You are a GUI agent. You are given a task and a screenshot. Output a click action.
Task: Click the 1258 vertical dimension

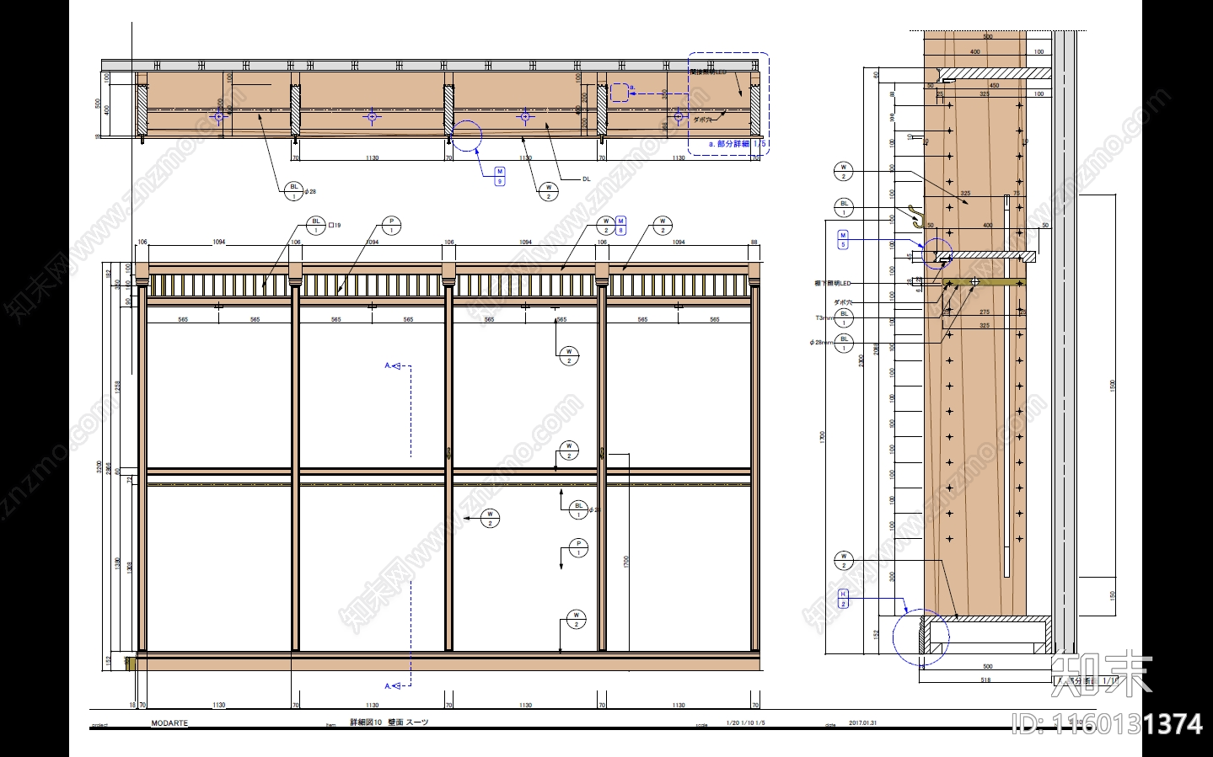(118, 386)
